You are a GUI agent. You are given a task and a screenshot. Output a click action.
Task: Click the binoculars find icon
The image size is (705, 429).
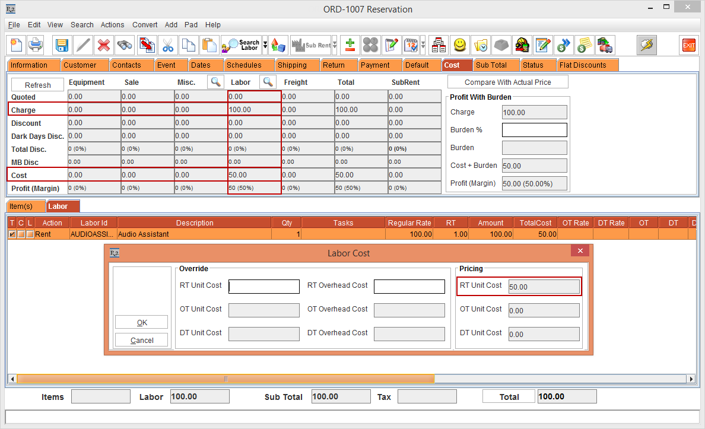click(x=125, y=45)
